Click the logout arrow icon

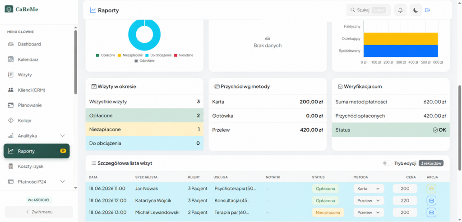tap(428, 10)
